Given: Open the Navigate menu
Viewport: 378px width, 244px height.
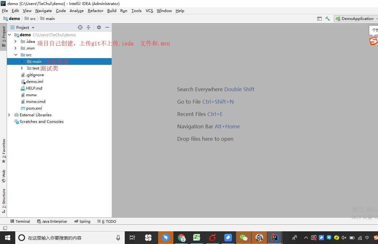Looking at the screenshot, I should coord(43,10).
